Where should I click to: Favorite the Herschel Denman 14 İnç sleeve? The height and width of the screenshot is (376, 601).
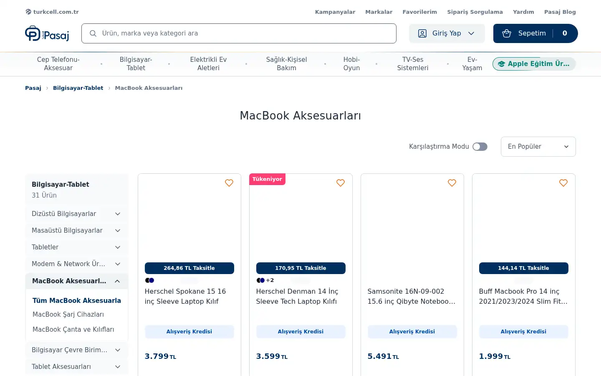341,183
